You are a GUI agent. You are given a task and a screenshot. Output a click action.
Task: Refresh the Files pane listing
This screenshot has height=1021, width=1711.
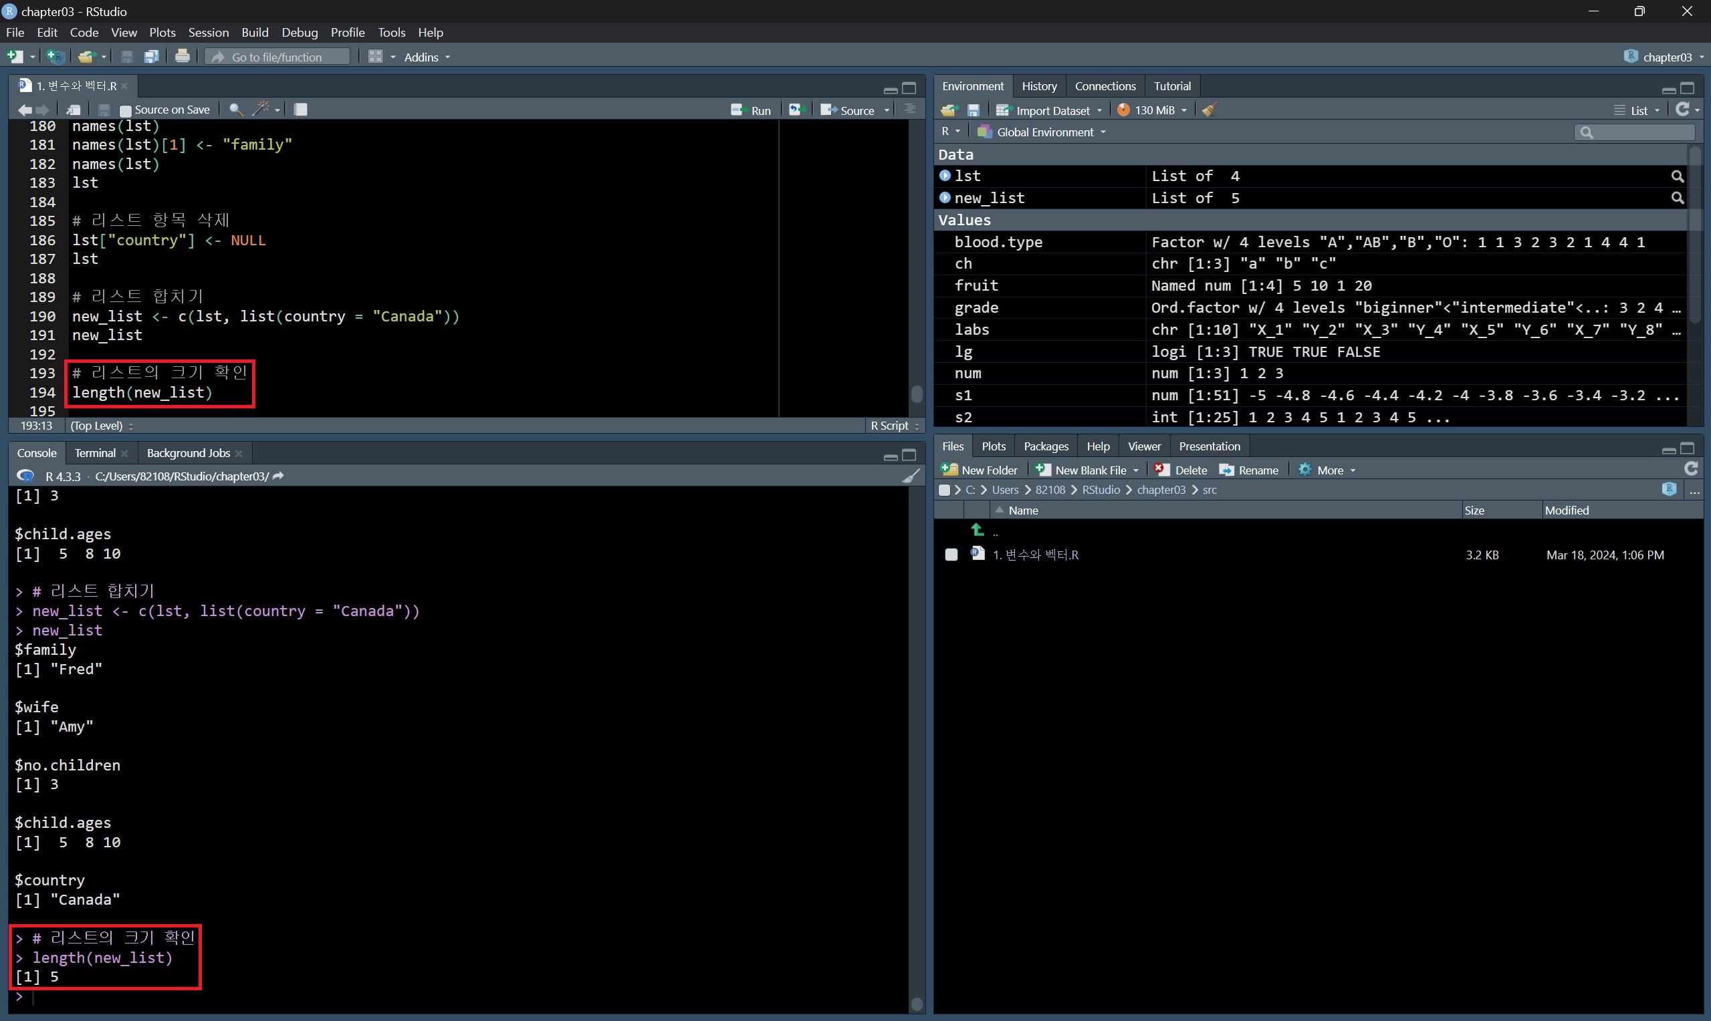pos(1691,469)
